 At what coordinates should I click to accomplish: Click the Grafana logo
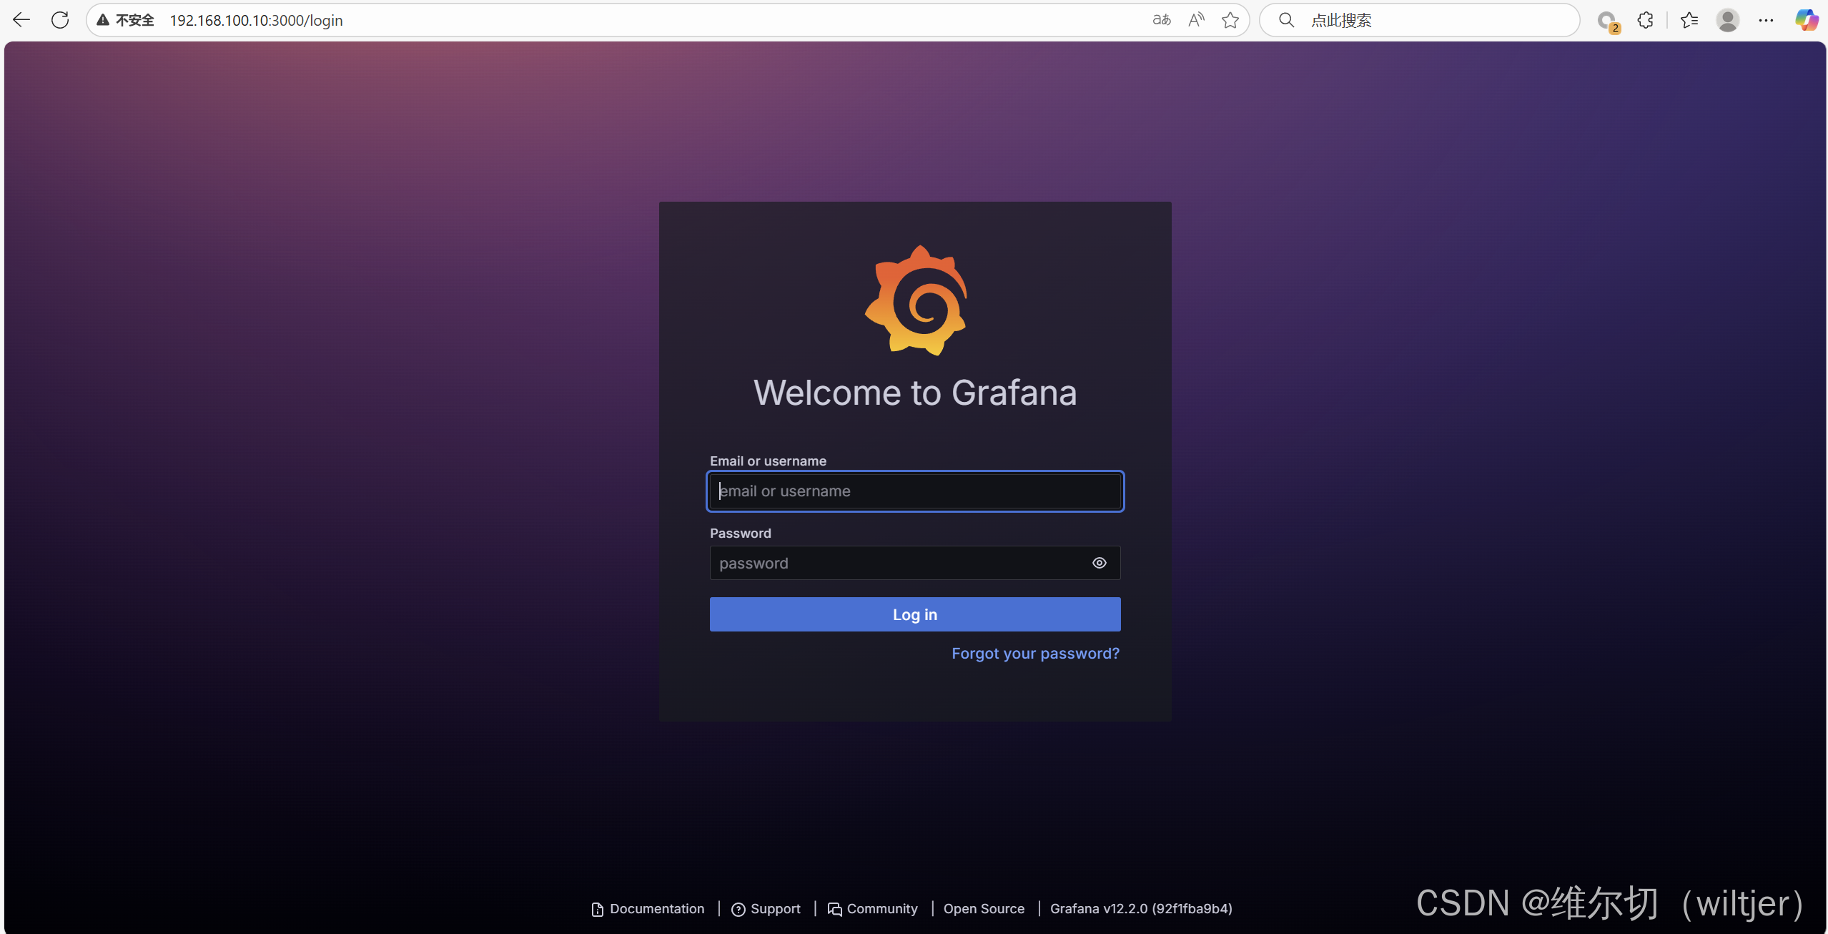(x=915, y=300)
